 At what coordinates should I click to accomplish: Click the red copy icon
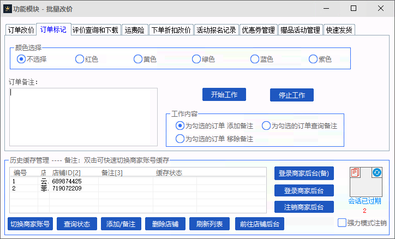point(356,172)
